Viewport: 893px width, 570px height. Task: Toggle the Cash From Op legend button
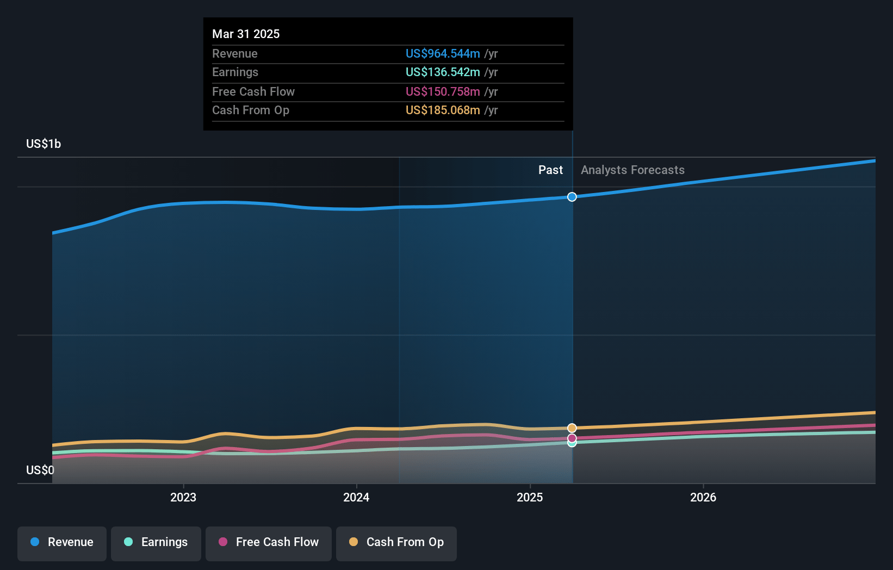tap(396, 543)
